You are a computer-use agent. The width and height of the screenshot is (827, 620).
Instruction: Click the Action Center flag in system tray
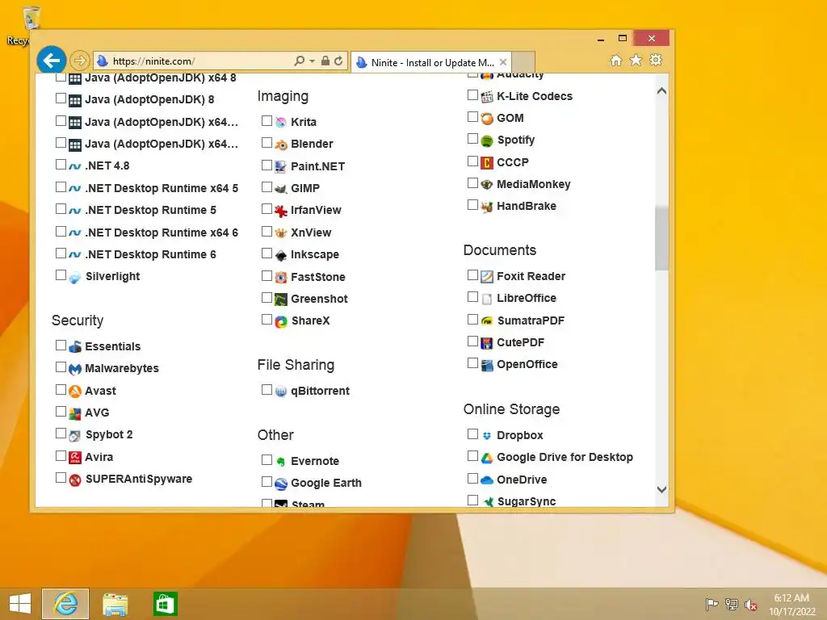click(712, 604)
